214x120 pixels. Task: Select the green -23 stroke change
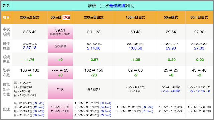pos(94,75)
